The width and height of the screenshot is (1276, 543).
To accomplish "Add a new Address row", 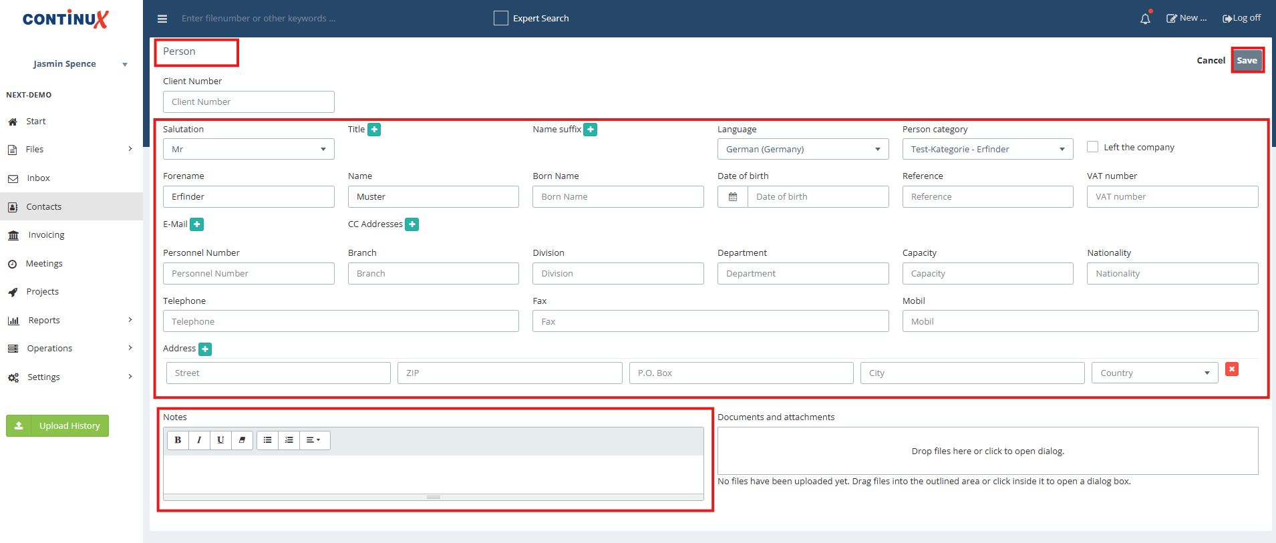I will [x=206, y=349].
